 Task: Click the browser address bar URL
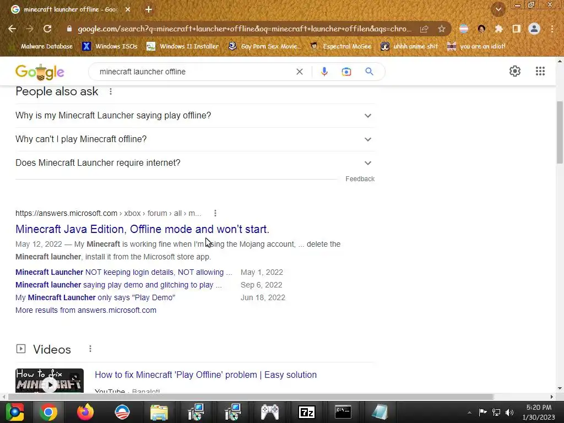[245, 29]
